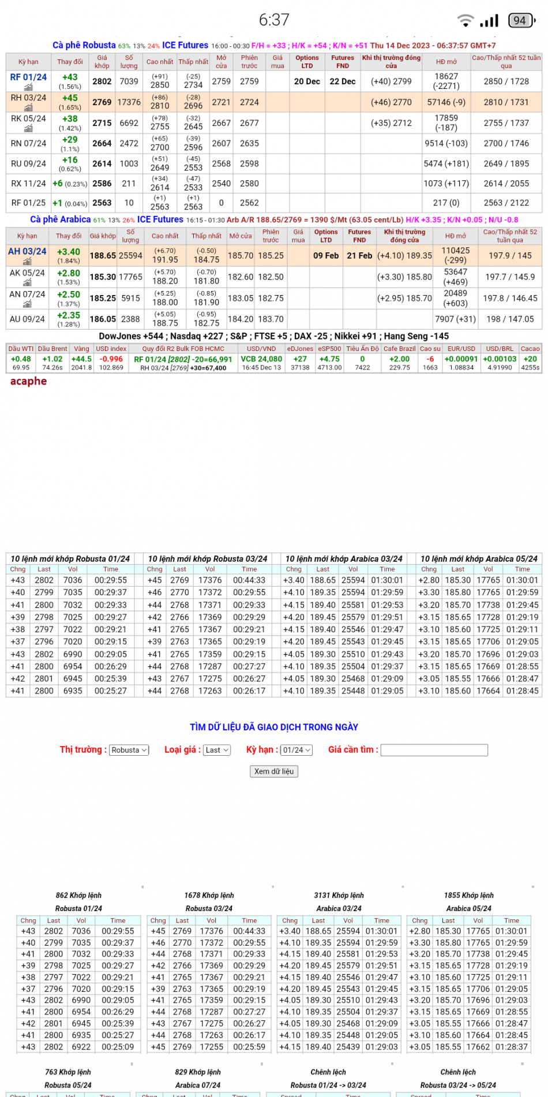Focus the Giá cần tìm input field
This screenshot has height=1097, width=548.
(x=434, y=750)
